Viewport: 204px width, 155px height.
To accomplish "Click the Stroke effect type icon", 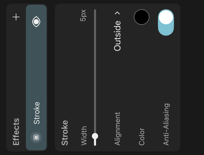I will [x=36, y=137].
